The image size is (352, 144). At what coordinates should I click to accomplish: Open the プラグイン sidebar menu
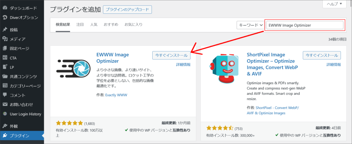(22, 135)
